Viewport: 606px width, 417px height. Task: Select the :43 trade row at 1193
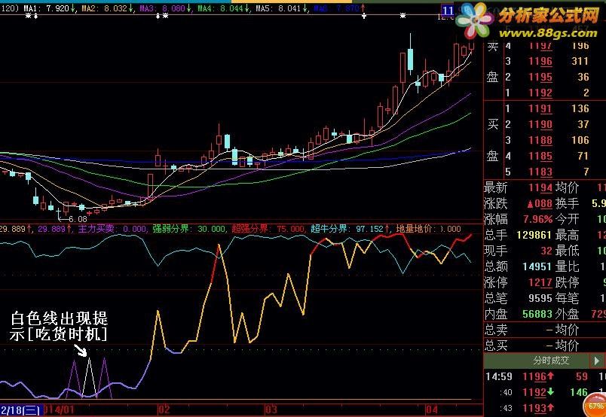(x=545, y=408)
